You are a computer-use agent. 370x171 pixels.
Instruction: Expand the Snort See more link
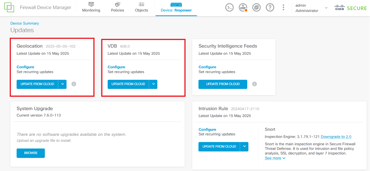point(275,158)
